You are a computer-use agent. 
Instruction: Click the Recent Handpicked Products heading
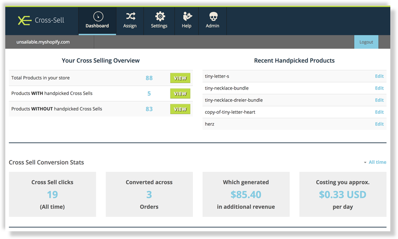point(295,61)
